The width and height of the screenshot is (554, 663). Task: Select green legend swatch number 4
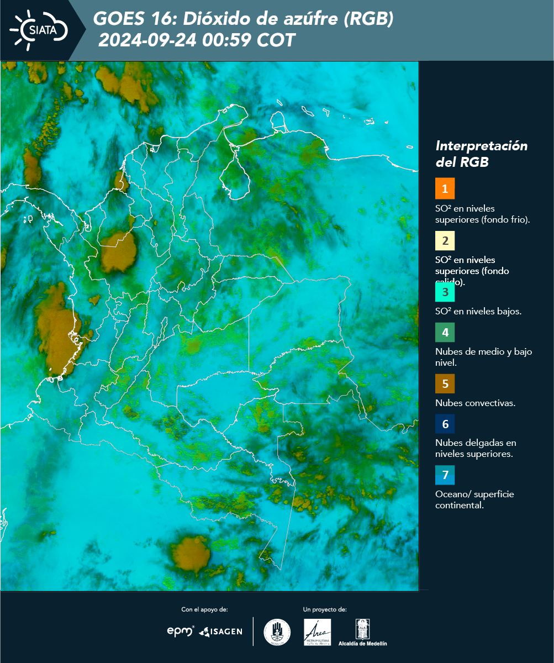(x=445, y=332)
